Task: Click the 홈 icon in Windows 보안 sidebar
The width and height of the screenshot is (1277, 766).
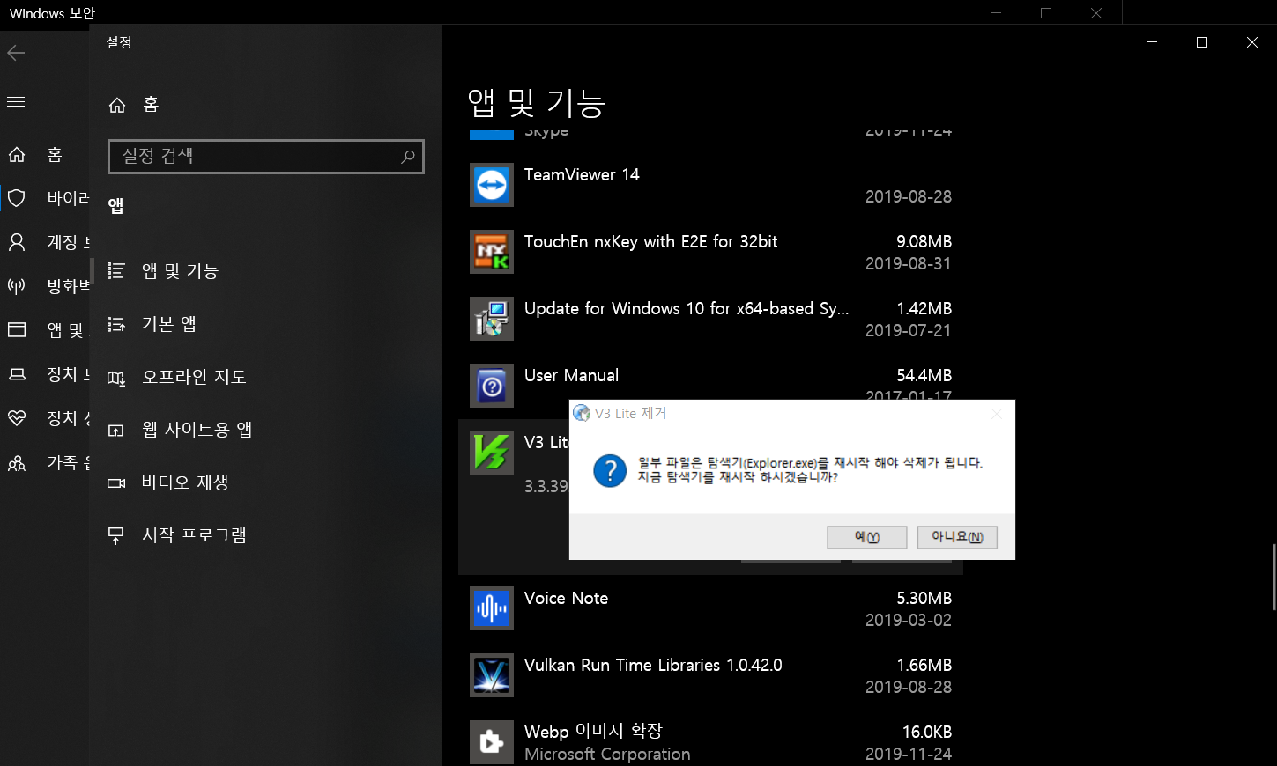Action: click(x=16, y=155)
